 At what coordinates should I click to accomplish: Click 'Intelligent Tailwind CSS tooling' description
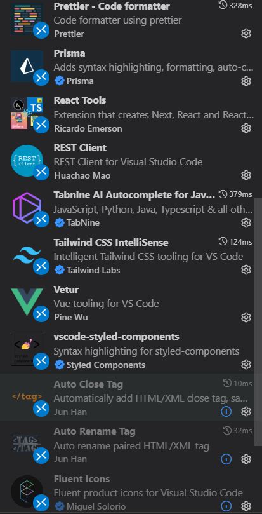pyautogui.click(x=148, y=256)
